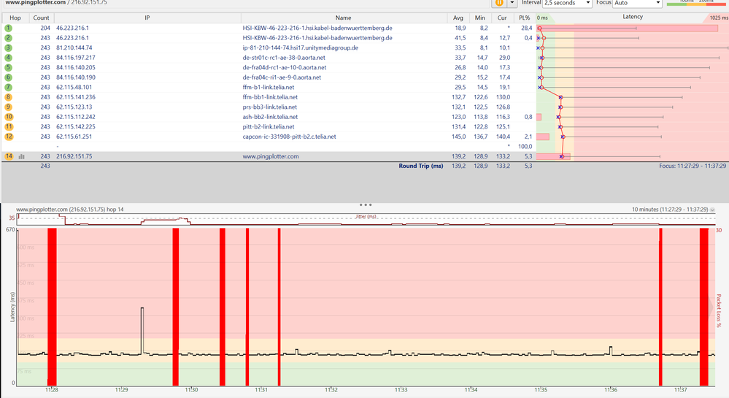Click hostname de-fra04d-rc1-ae-10-0.aorta.net

tap(284, 67)
